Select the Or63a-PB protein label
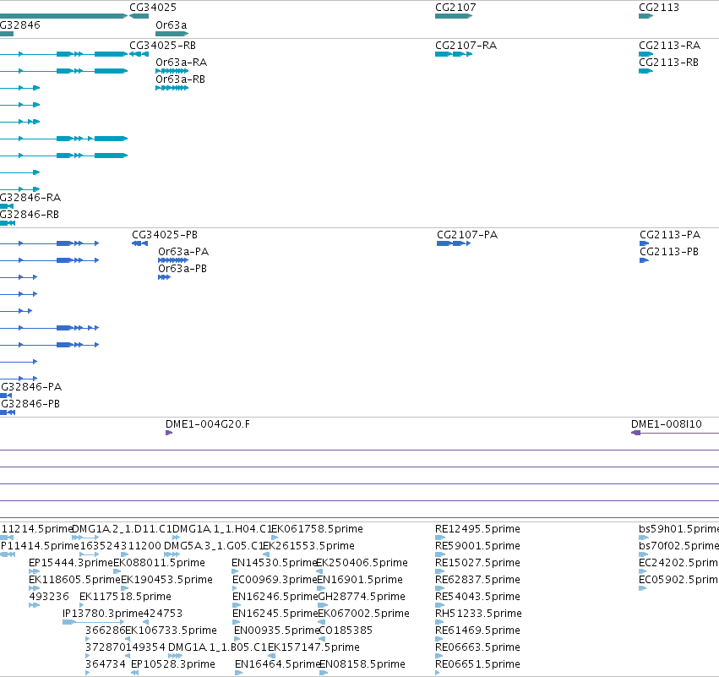 [x=182, y=268]
